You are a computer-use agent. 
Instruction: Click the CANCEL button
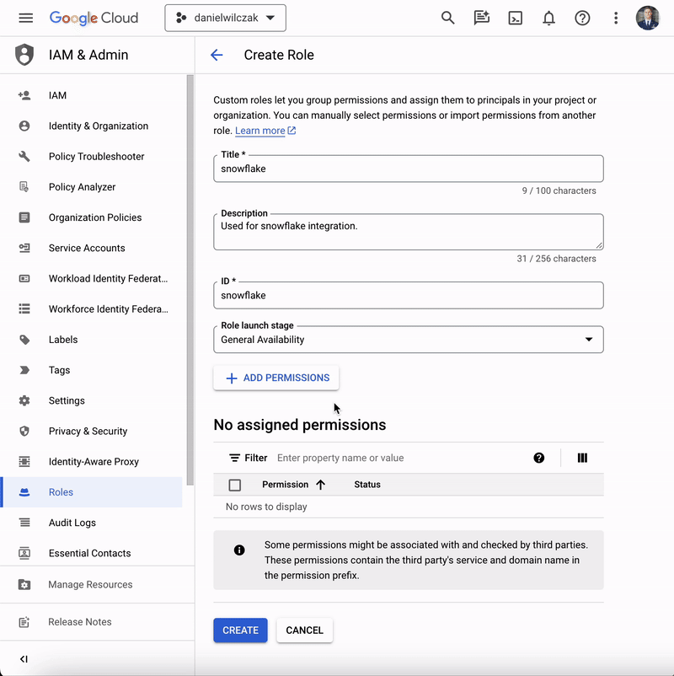coord(304,630)
